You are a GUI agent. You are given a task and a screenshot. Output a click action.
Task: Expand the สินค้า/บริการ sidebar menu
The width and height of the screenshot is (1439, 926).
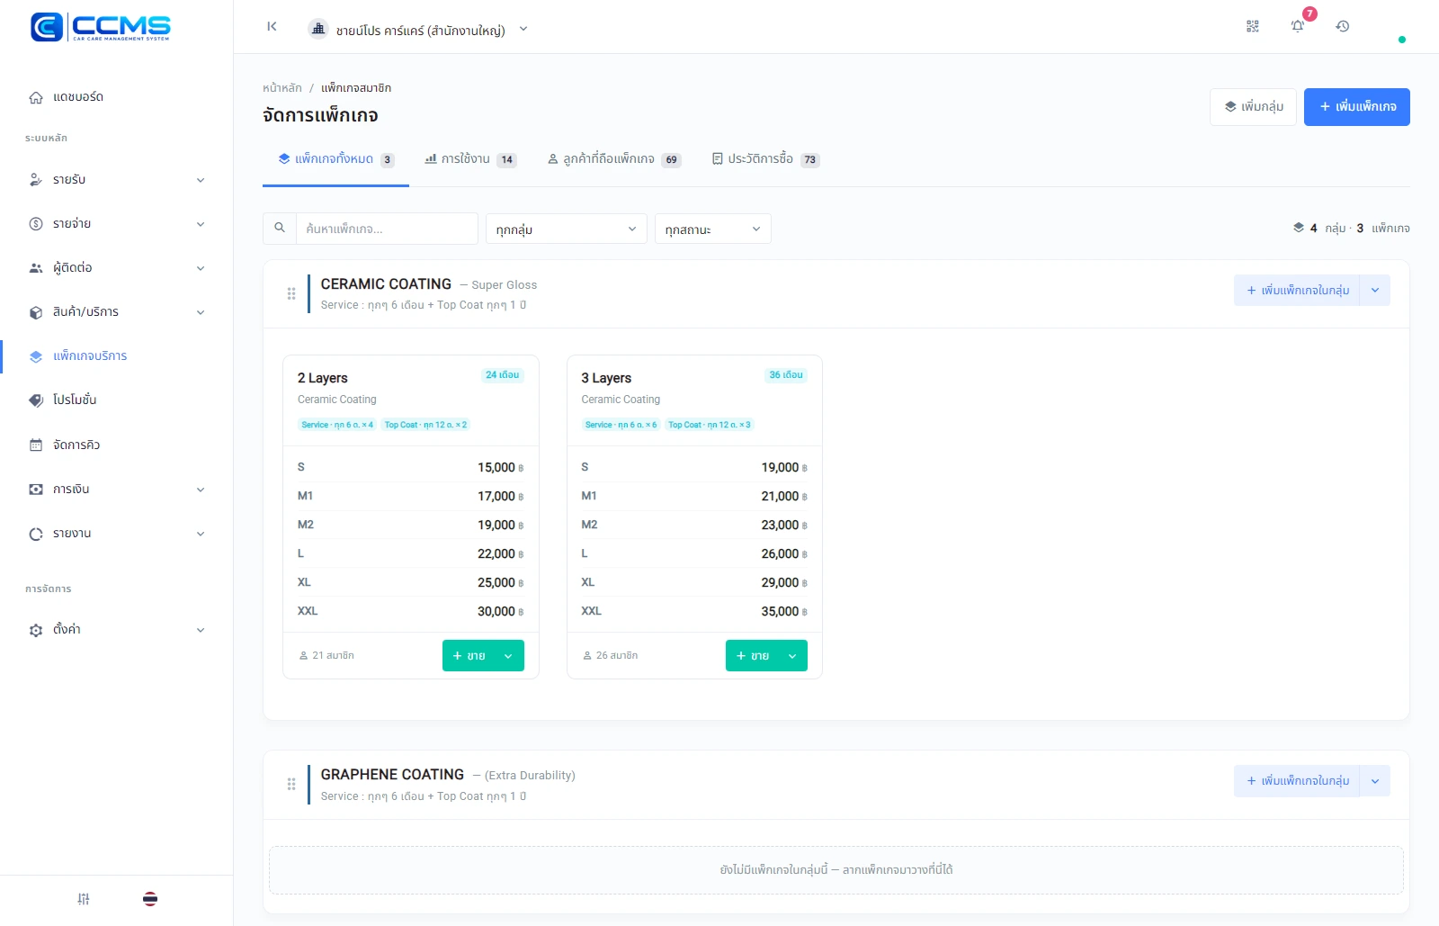coord(117,312)
